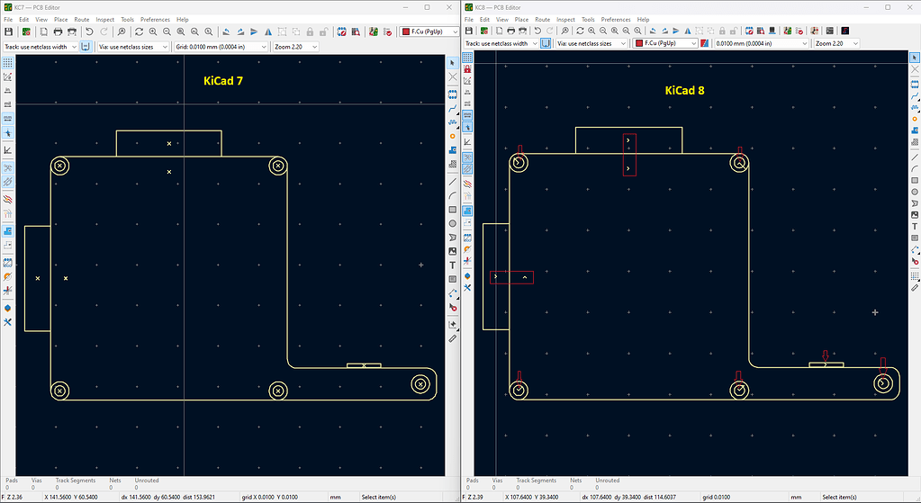Open Grid size dropdown in KiCad 7
This screenshot has height=503, width=921.
click(221, 47)
